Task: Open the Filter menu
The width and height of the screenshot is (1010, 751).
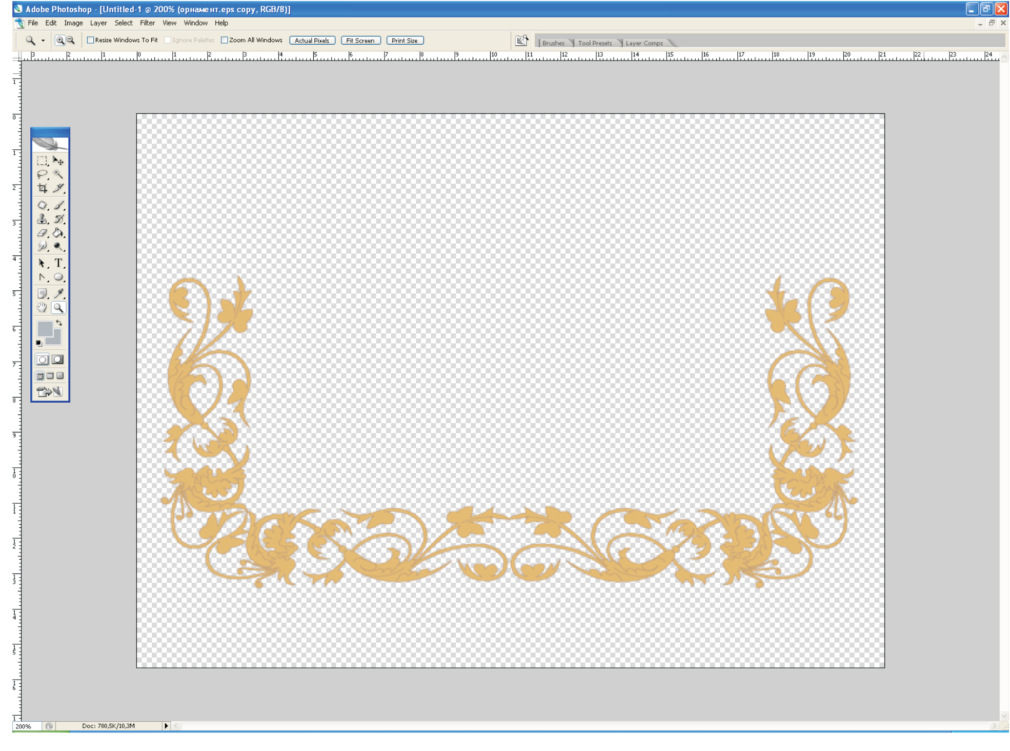Action: coord(147,23)
